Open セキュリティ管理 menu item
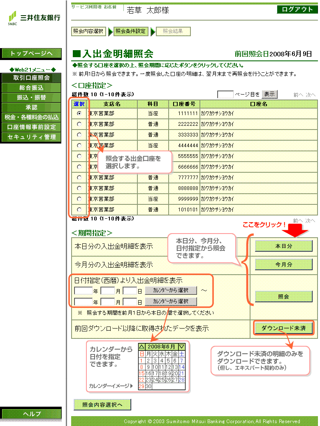Image resolution: width=320 pixels, height=426 pixels. tap(31, 137)
